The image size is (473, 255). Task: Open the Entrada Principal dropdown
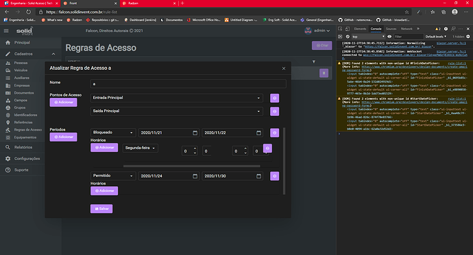tap(176, 98)
